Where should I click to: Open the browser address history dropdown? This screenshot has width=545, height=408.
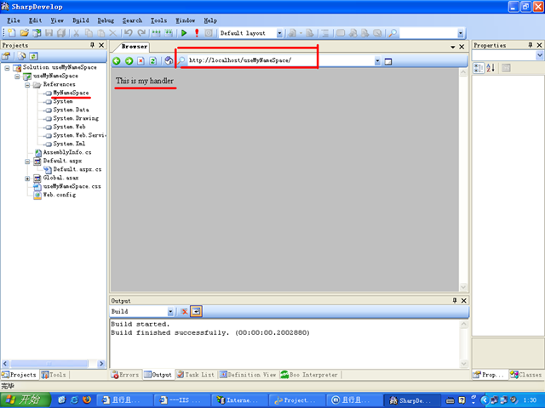(x=377, y=61)
